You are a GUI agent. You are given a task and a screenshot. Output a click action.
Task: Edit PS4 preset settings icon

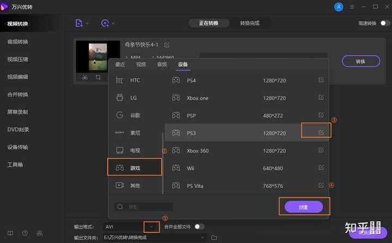pos(321,80)
